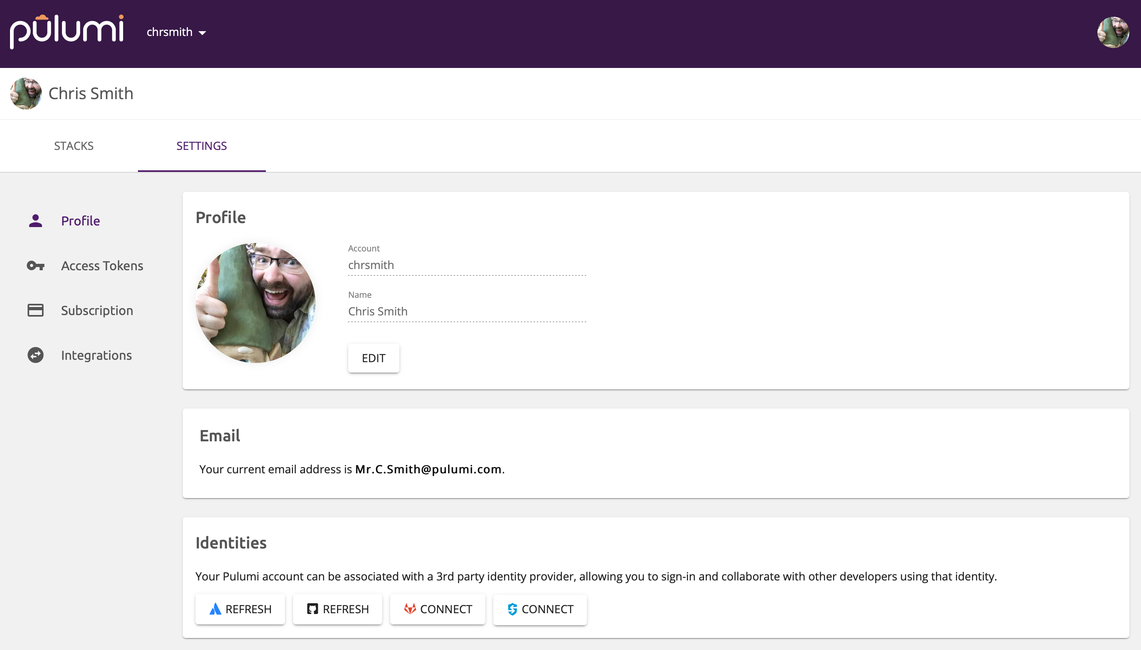The height and width of the screenshot is (650, 1141).
Task: Click the EDIT button in Profile section
Action: click(x=374, y=358)
